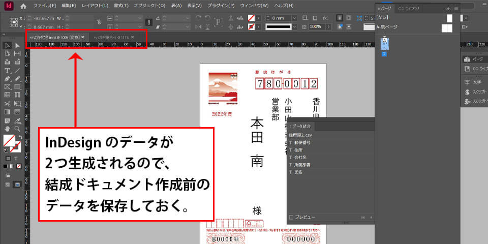Screen dimensions: 488x244
Task: Select the Selection tool arrow
Action: coord(8,46)
